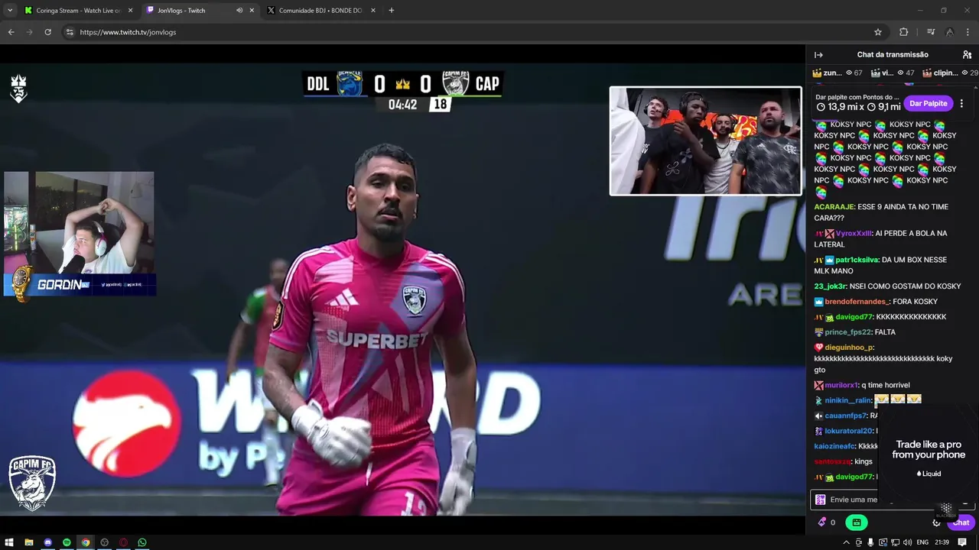This screenshot has height=550, width=979.
Task: Click the purple Chat send button
Action: (961, 522)
